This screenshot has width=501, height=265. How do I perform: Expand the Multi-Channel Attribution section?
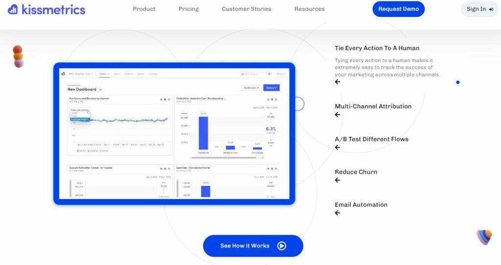pyautogui.click(x=373, y=106)
